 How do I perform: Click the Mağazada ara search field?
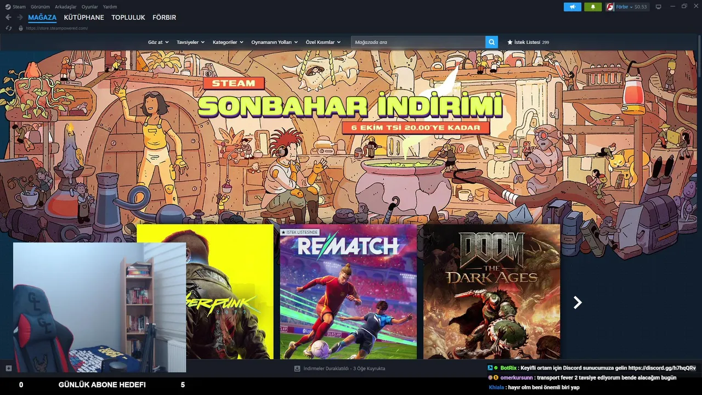tap(418, 42)
